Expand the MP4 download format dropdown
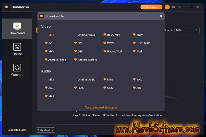206x137 pixels. pyautogui.click(x=187, y=30)
